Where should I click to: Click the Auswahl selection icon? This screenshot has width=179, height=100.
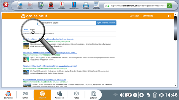pyautogui.click(x=96, y=5)
